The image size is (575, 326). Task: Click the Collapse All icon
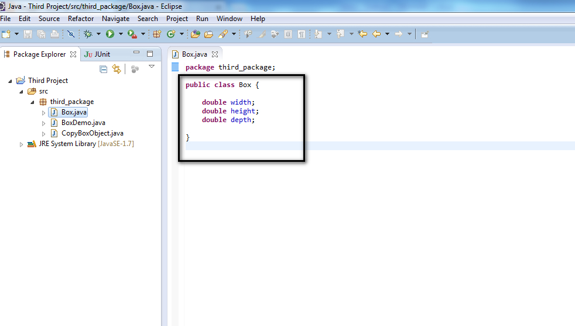(x=104, y=69)
